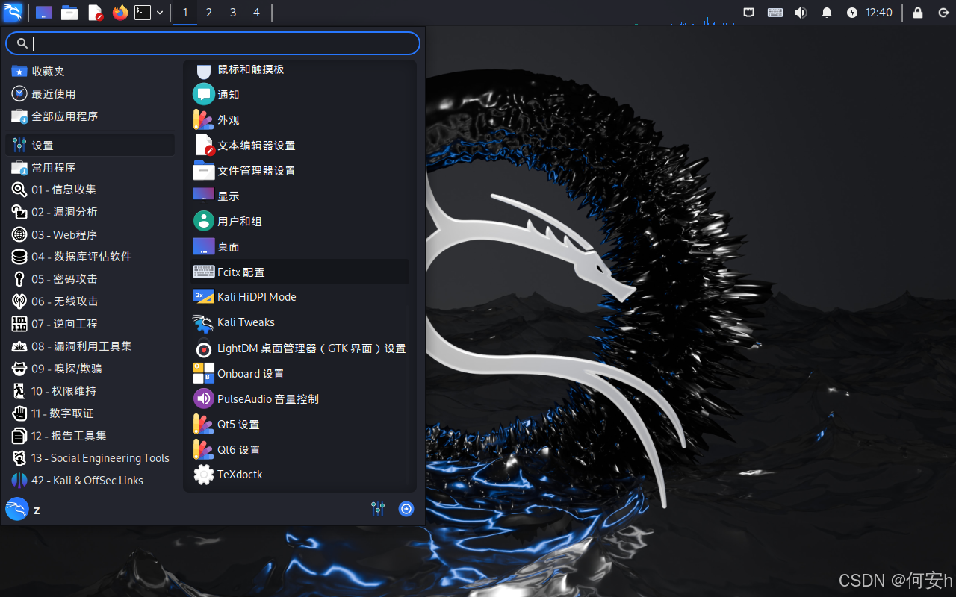This screenshot has height=597, width=956.
Task: Click the session logout button at menu bottom
Action: [x=406, y=509]
